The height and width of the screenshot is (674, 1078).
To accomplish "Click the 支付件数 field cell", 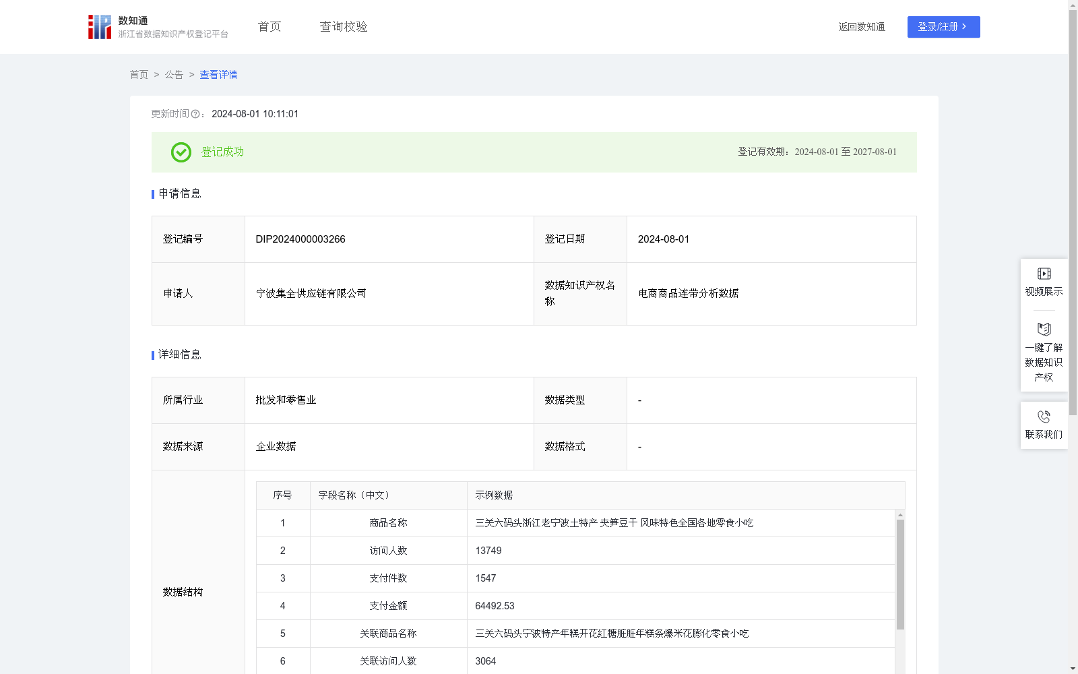I will (389, 578).
